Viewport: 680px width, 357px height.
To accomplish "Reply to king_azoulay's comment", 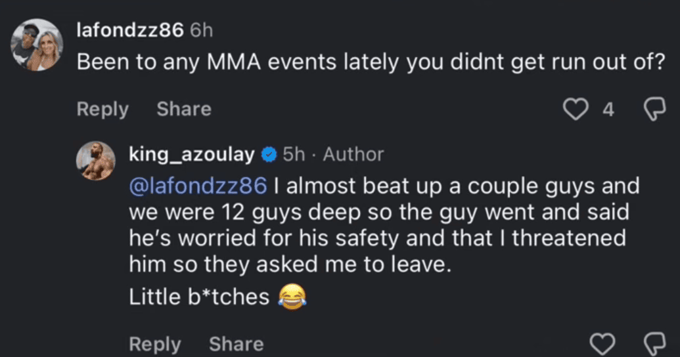I will pyautogui.click(x=155, y=344).
